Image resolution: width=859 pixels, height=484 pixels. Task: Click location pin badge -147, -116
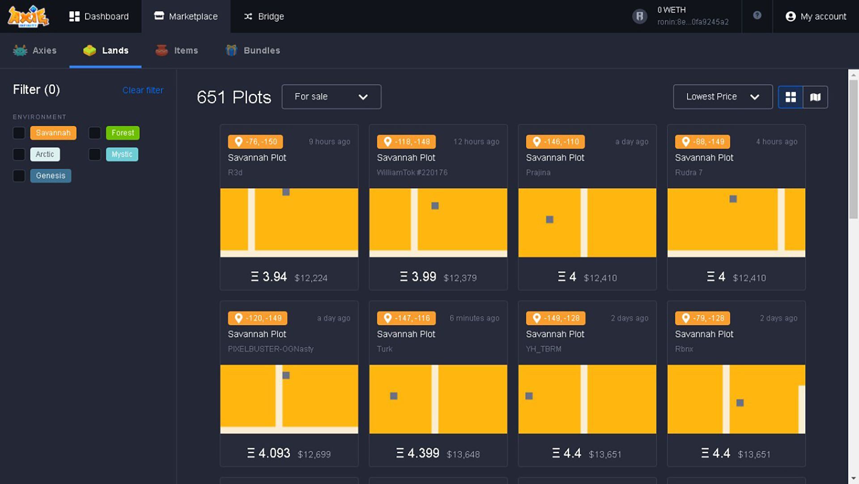coord(406,318)
